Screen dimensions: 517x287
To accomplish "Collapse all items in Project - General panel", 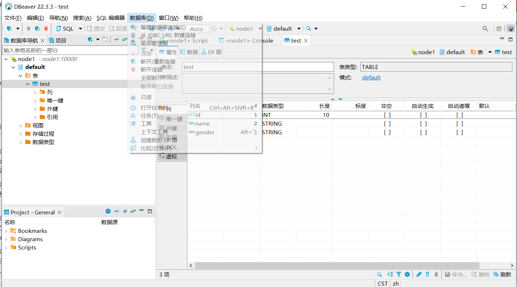I will pos(116,212).
